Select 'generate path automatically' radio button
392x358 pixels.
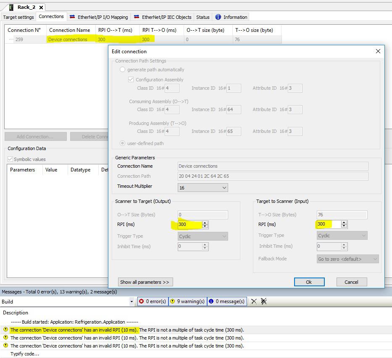pyautogui.click(x=123, y=70)
